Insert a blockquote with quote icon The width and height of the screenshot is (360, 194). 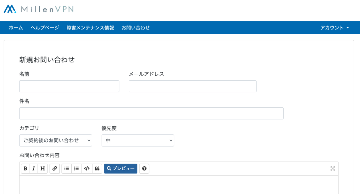click(97, 169)
